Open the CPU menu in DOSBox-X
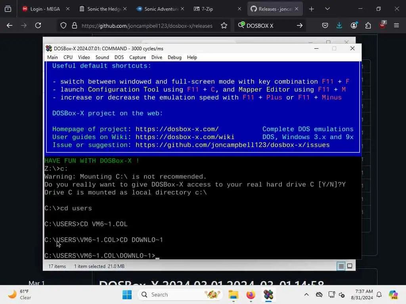 pos(68,57)
